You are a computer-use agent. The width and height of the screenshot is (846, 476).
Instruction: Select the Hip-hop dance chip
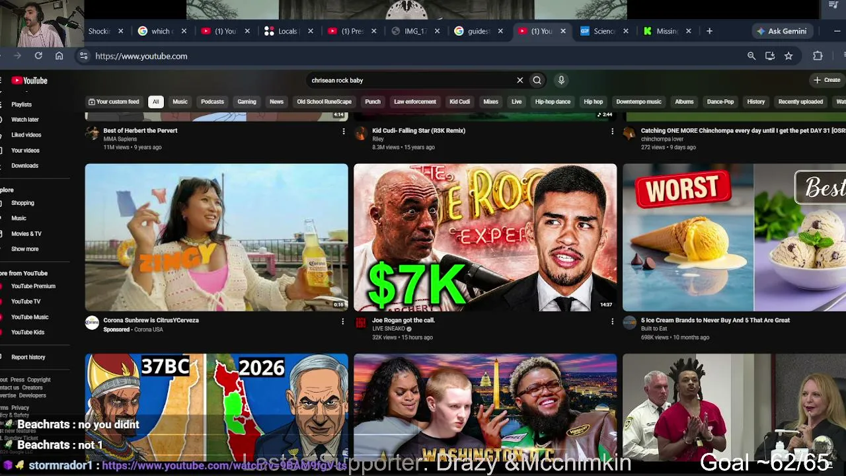[x=553, y=102]
